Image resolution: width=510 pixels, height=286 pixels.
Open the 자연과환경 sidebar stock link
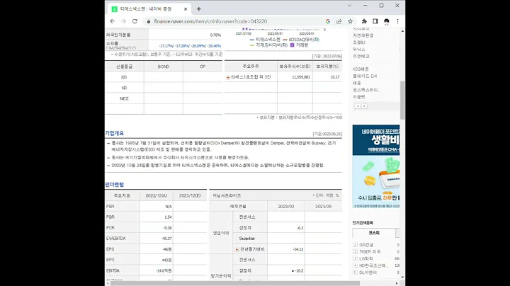[x=363, y=35]
